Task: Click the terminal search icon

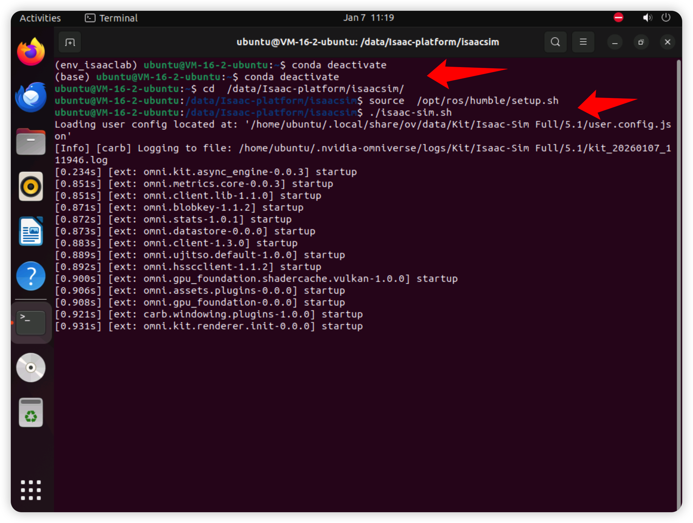Action: [555, 42]
